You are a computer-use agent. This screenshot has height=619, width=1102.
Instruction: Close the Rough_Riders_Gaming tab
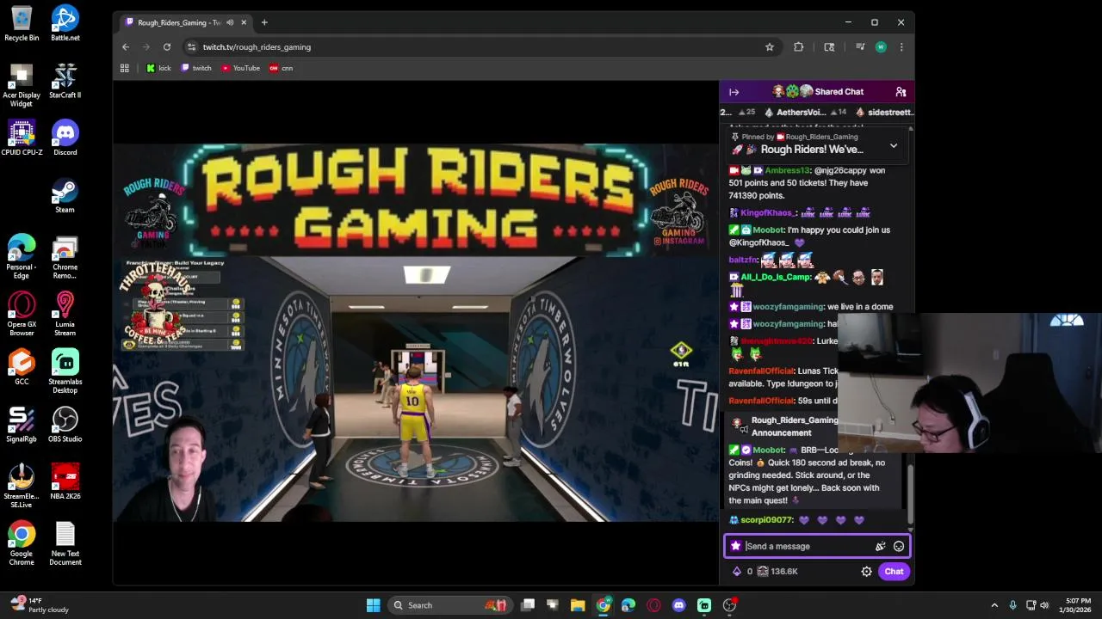tap(244, 22)
